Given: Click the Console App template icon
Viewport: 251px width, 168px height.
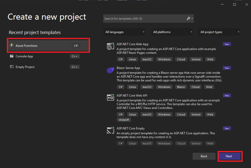Looking at the screenshot, I should pyautogui.click(x=12, y=56).
